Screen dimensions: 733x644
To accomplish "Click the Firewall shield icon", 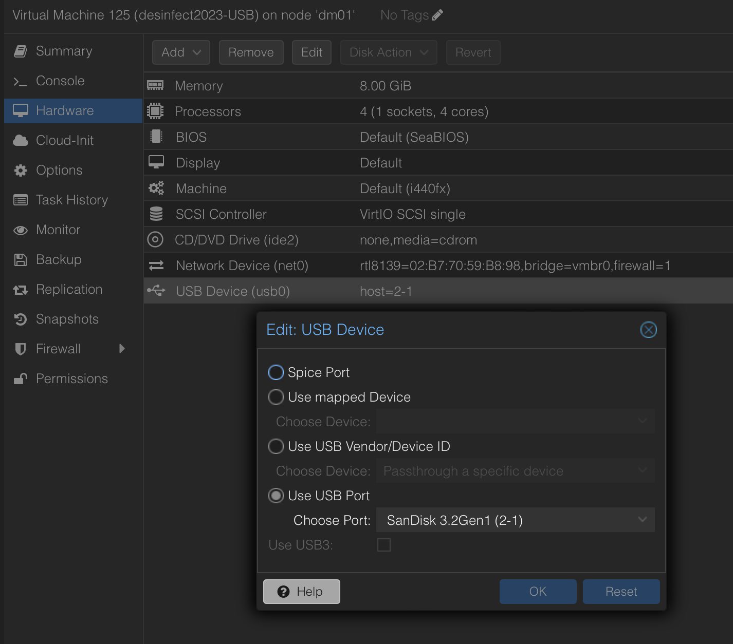I will coord(21,349).
